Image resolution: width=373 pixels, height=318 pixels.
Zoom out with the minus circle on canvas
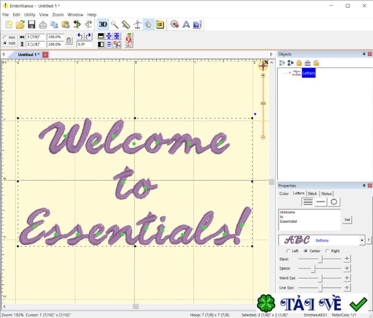coord(263,137)
